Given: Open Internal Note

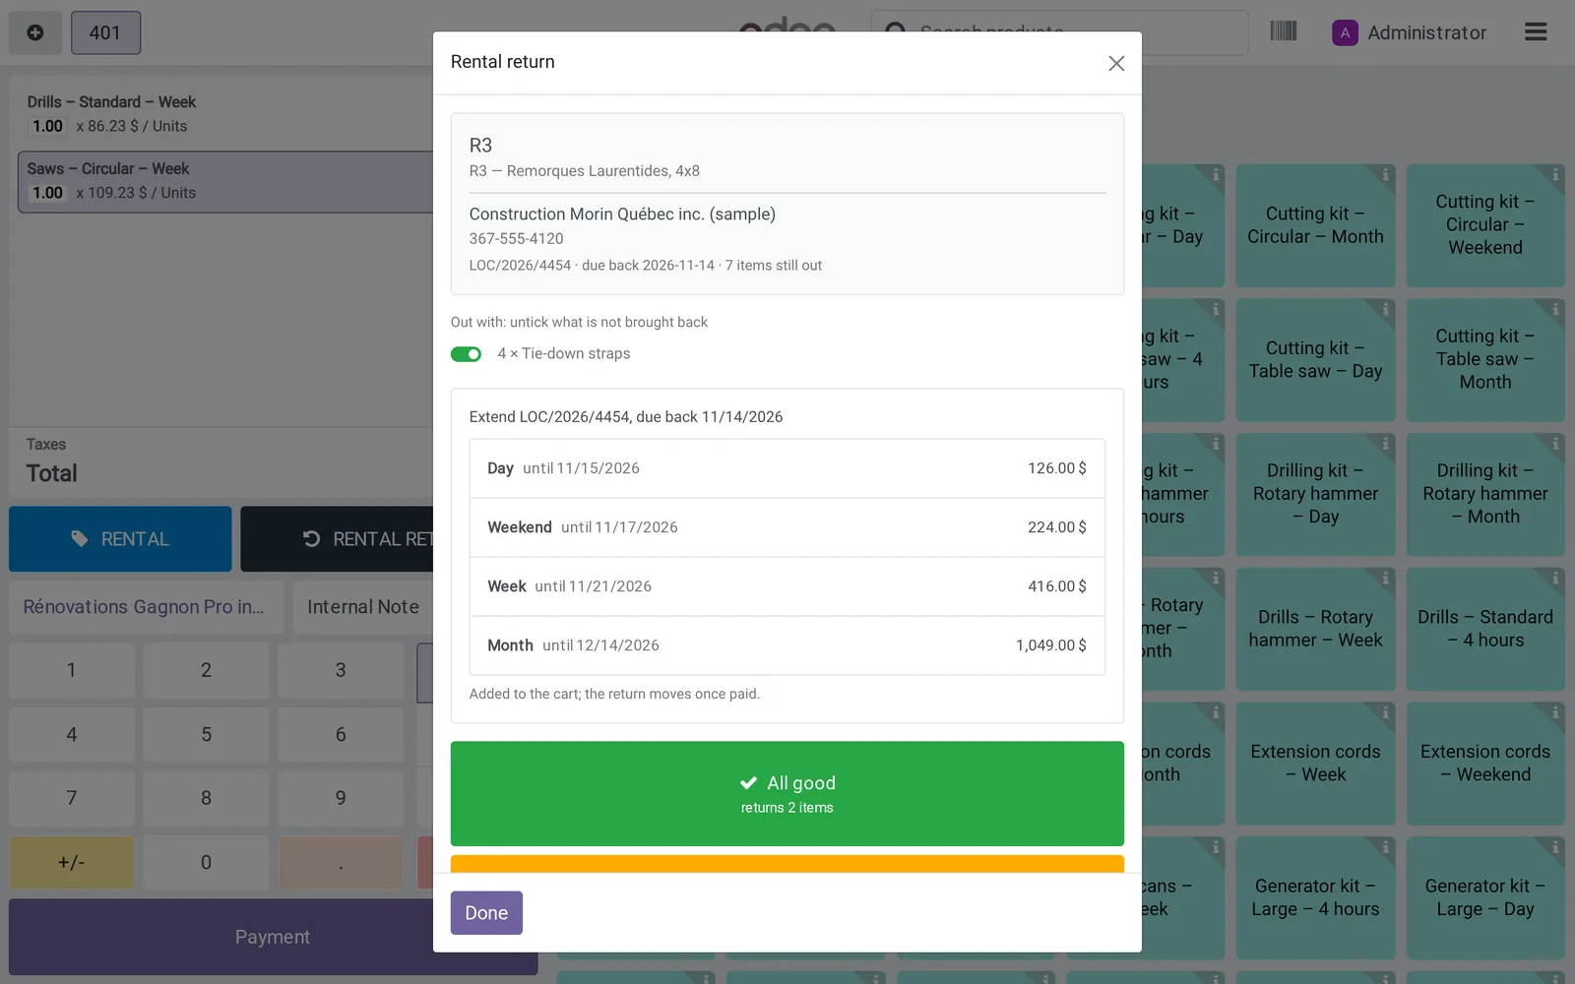Looking at the screenshot, I should (x=362, y=607).
